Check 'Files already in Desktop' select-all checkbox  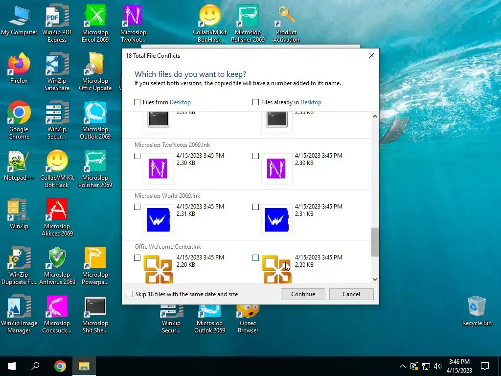pos(255,102)
